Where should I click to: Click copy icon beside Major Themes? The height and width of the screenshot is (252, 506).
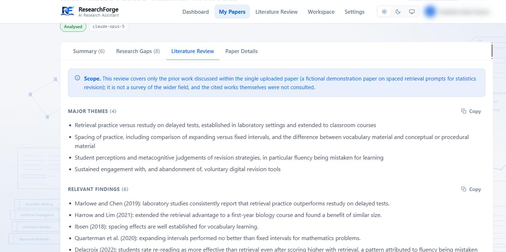(464, 111)
